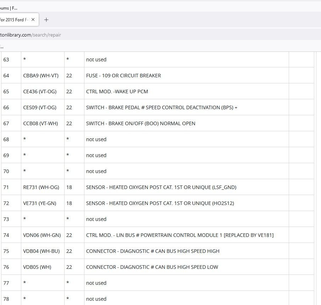Click the HO2S12 heated oxygen sensor row
Screen dimensions: 321x305
pyautogui.click(x=157, y=203)
